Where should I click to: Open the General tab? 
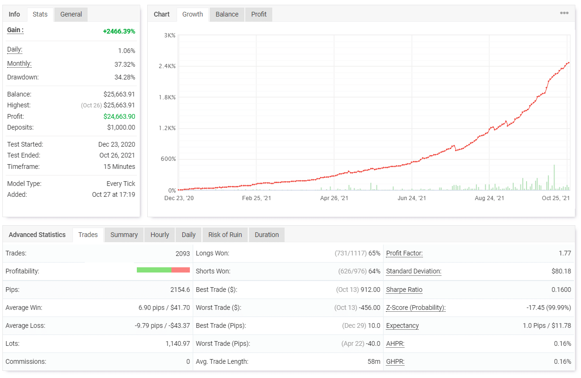[71, 14]
